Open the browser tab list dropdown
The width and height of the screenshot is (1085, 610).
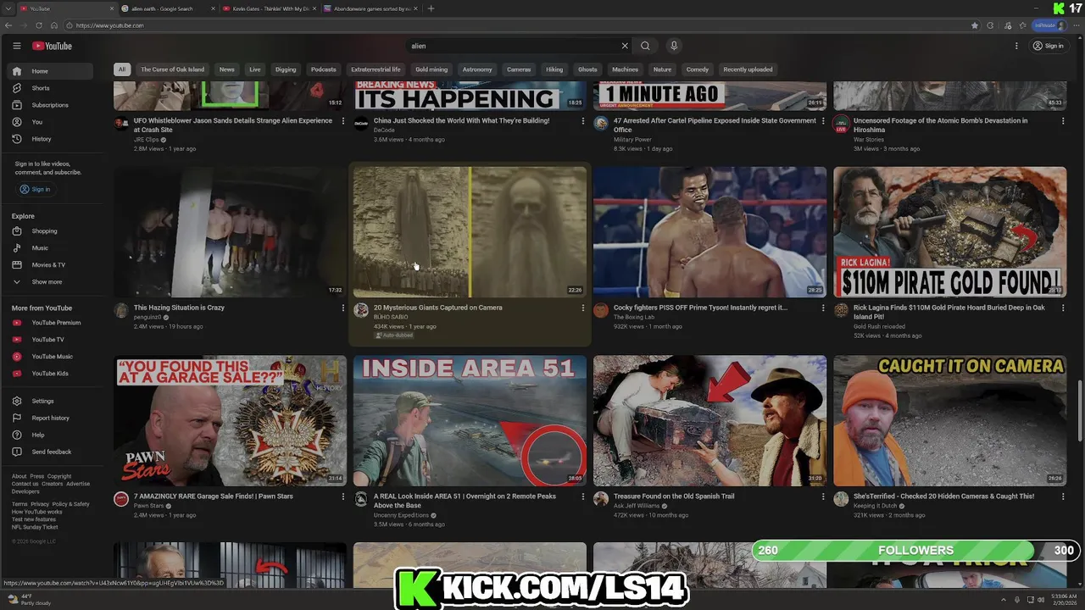click(x=8, y=8)
